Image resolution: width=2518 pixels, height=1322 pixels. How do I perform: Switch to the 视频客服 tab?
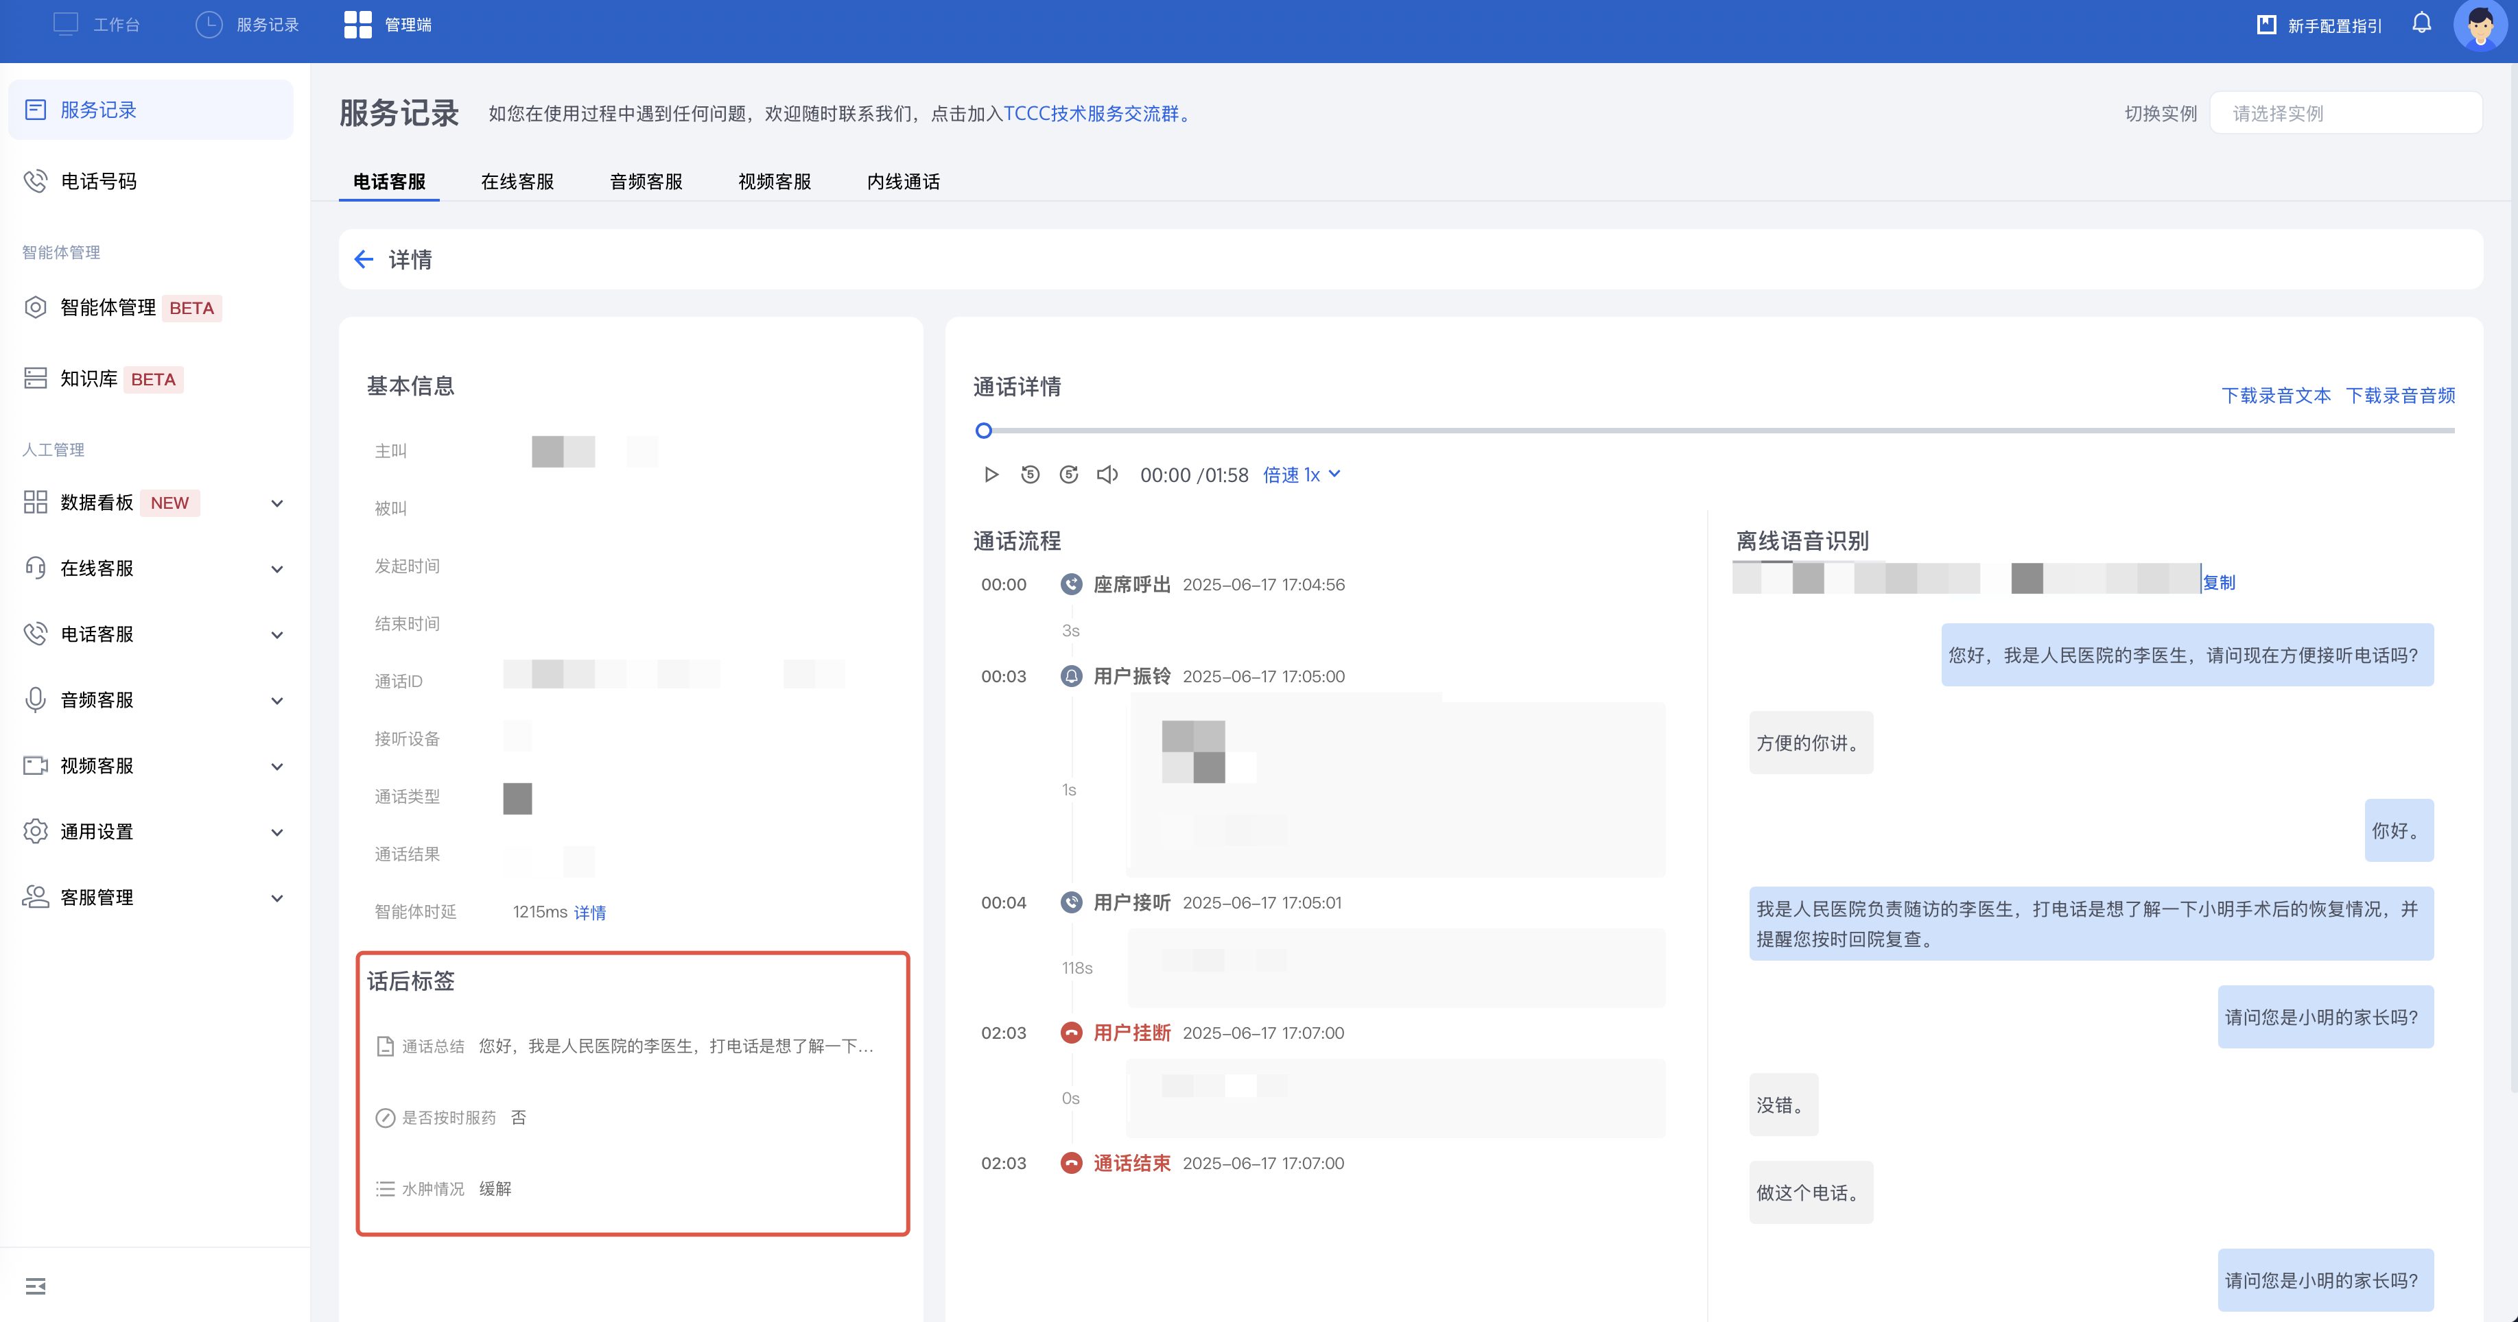774,182
